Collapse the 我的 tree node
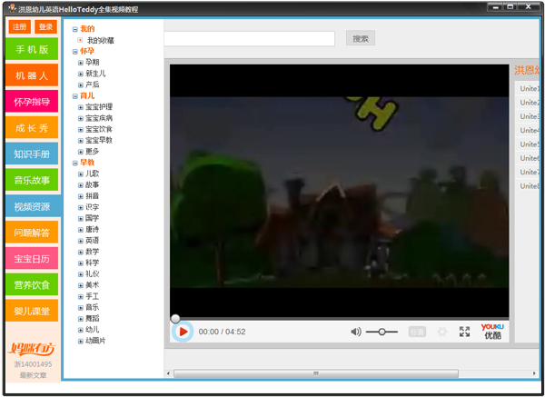545x397 pixels. click(74, 29)
